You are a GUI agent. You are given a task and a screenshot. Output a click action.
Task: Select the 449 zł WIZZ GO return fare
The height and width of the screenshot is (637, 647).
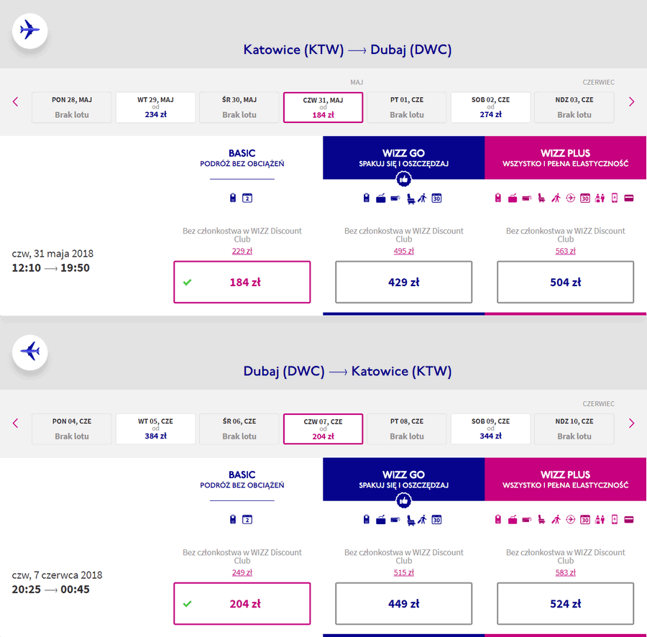pyautogui.click(x=403, y=604)
